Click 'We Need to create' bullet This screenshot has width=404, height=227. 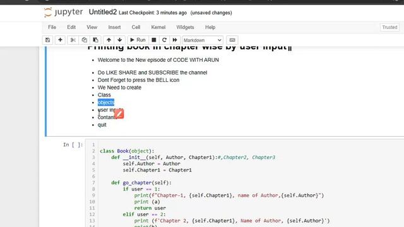(x=119, y=88)
